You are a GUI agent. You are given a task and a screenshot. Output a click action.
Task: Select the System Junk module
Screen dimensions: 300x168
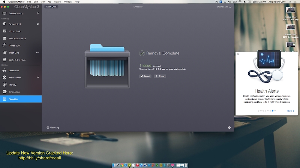(21, 24)
